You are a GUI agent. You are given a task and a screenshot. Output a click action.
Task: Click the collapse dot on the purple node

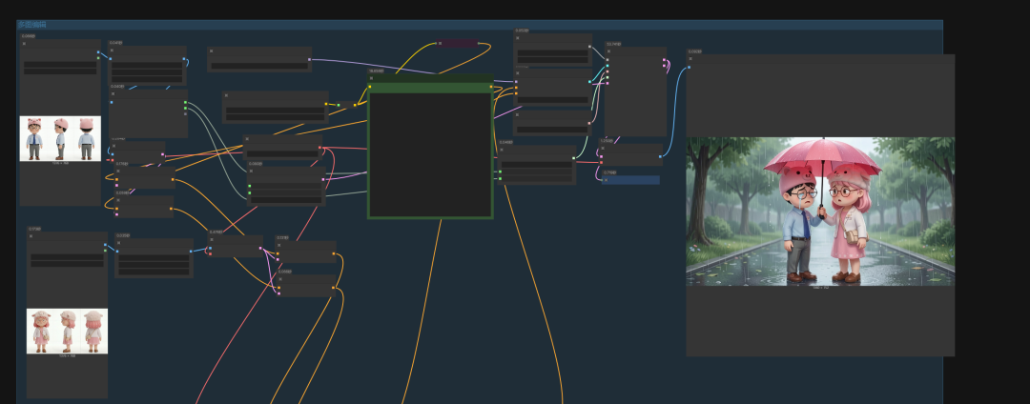(439, 43)
